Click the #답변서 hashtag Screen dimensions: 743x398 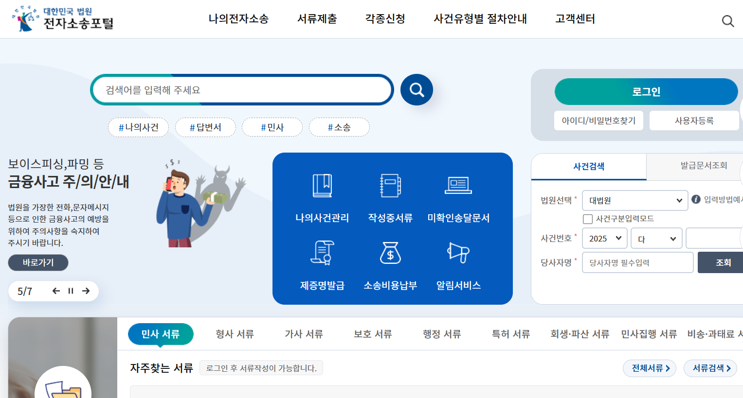click(x=205, y=127)
